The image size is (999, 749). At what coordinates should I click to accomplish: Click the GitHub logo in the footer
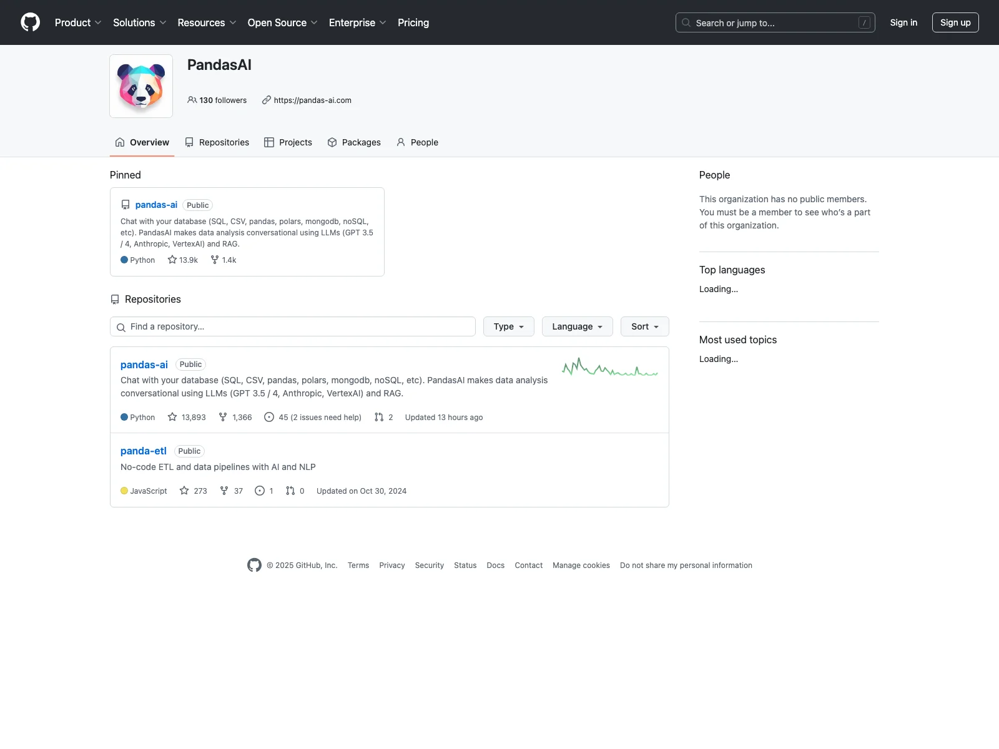tap(254, 565)
